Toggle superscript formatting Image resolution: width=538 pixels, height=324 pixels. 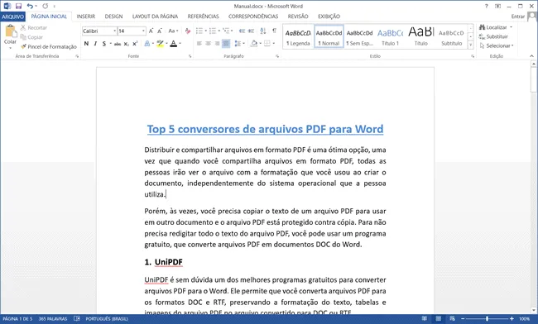click(x=135, y=44)
